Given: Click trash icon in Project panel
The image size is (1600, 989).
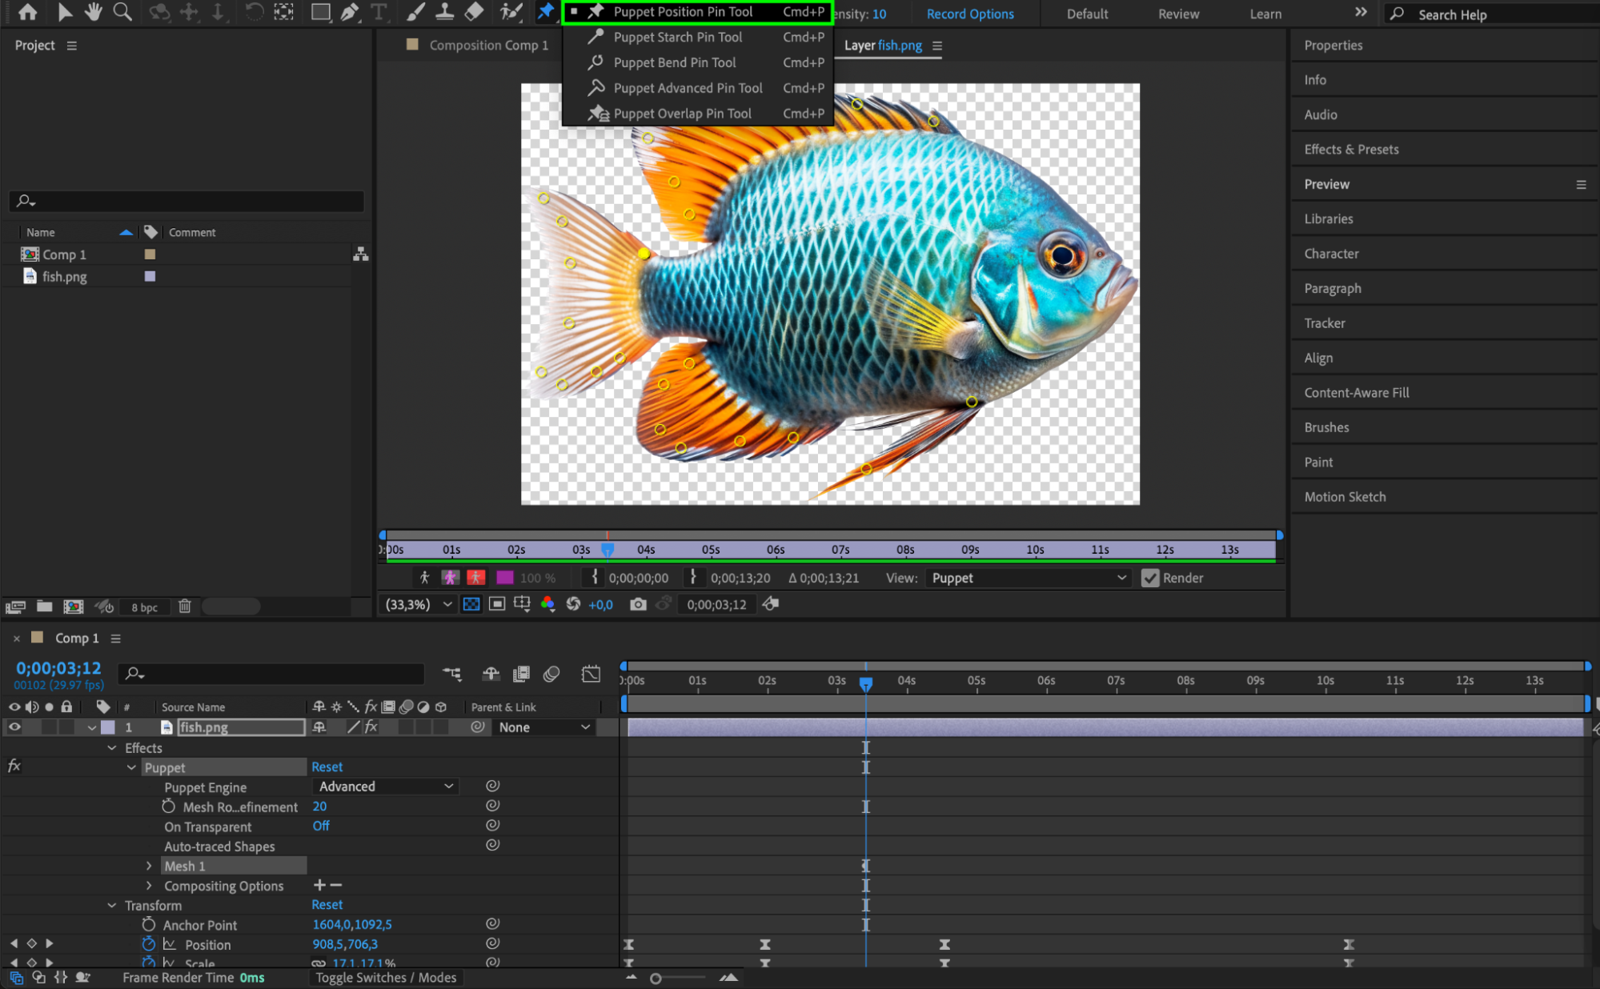Looking at the screenshot, I should [185, 607].
